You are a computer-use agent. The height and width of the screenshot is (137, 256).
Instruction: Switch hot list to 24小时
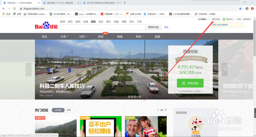58,110
